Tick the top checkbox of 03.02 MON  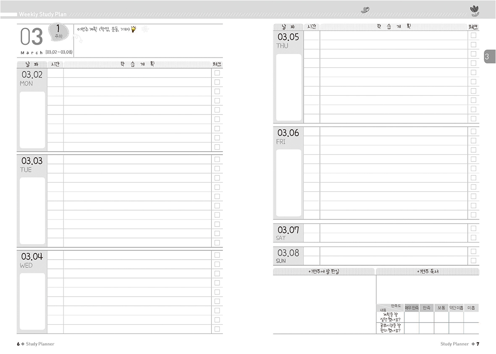(x=217, y=73)
